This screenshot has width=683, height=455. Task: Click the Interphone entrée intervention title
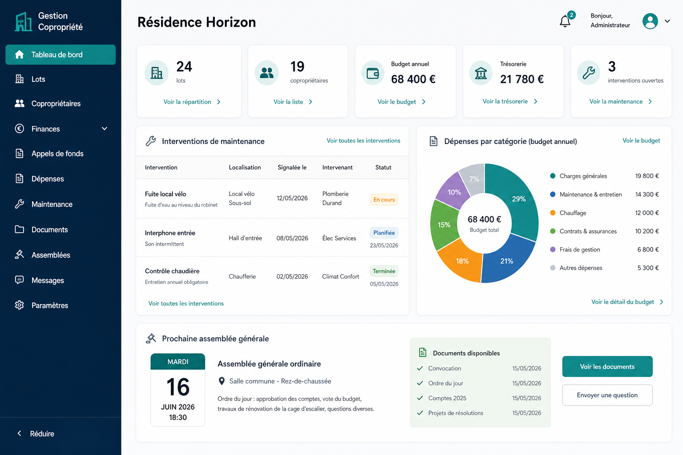coord(170,233)
